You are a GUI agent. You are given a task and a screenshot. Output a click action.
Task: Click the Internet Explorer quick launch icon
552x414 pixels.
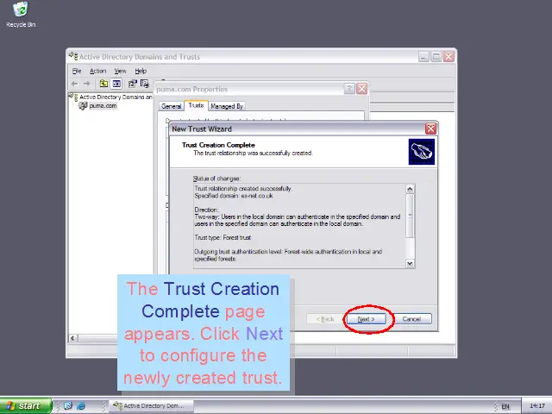point(81,405)
